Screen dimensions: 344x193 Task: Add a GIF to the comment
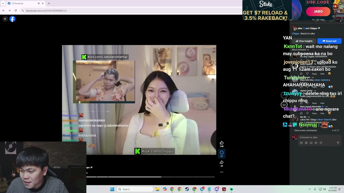316,143
